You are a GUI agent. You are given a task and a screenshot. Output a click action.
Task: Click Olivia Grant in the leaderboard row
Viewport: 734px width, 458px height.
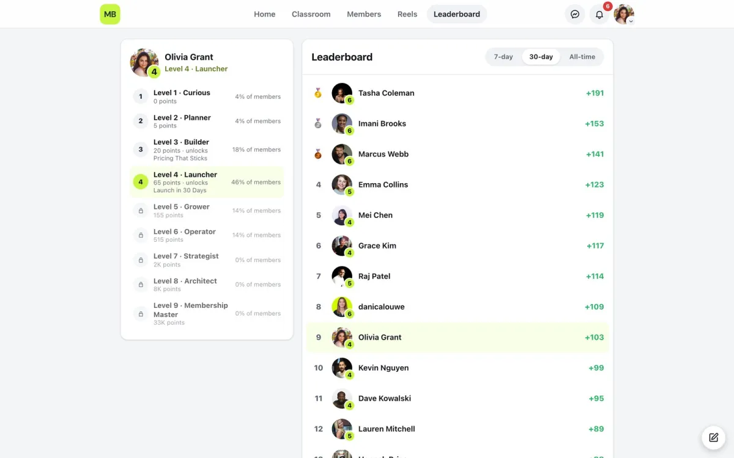380,337
